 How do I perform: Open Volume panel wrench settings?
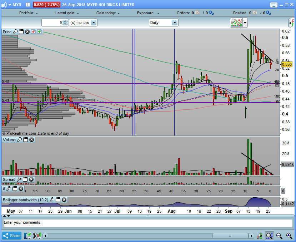(x=19, y=140)
